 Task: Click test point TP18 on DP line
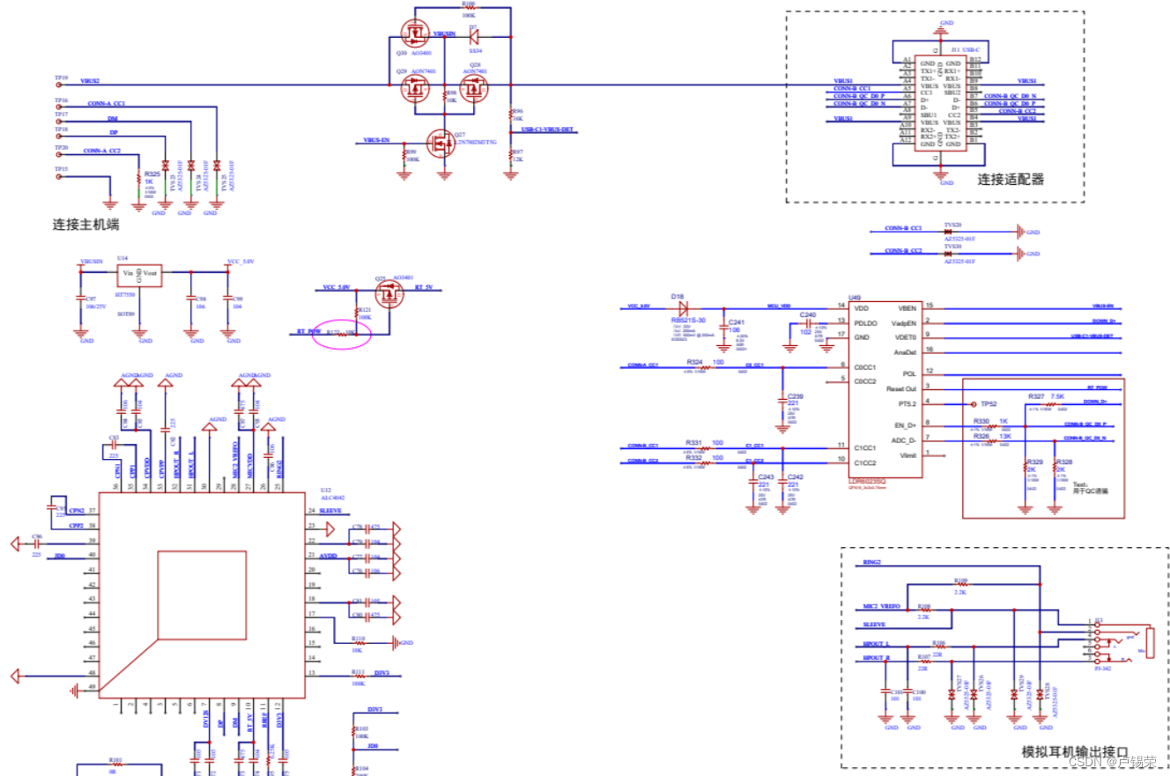(x=60, y=136)
